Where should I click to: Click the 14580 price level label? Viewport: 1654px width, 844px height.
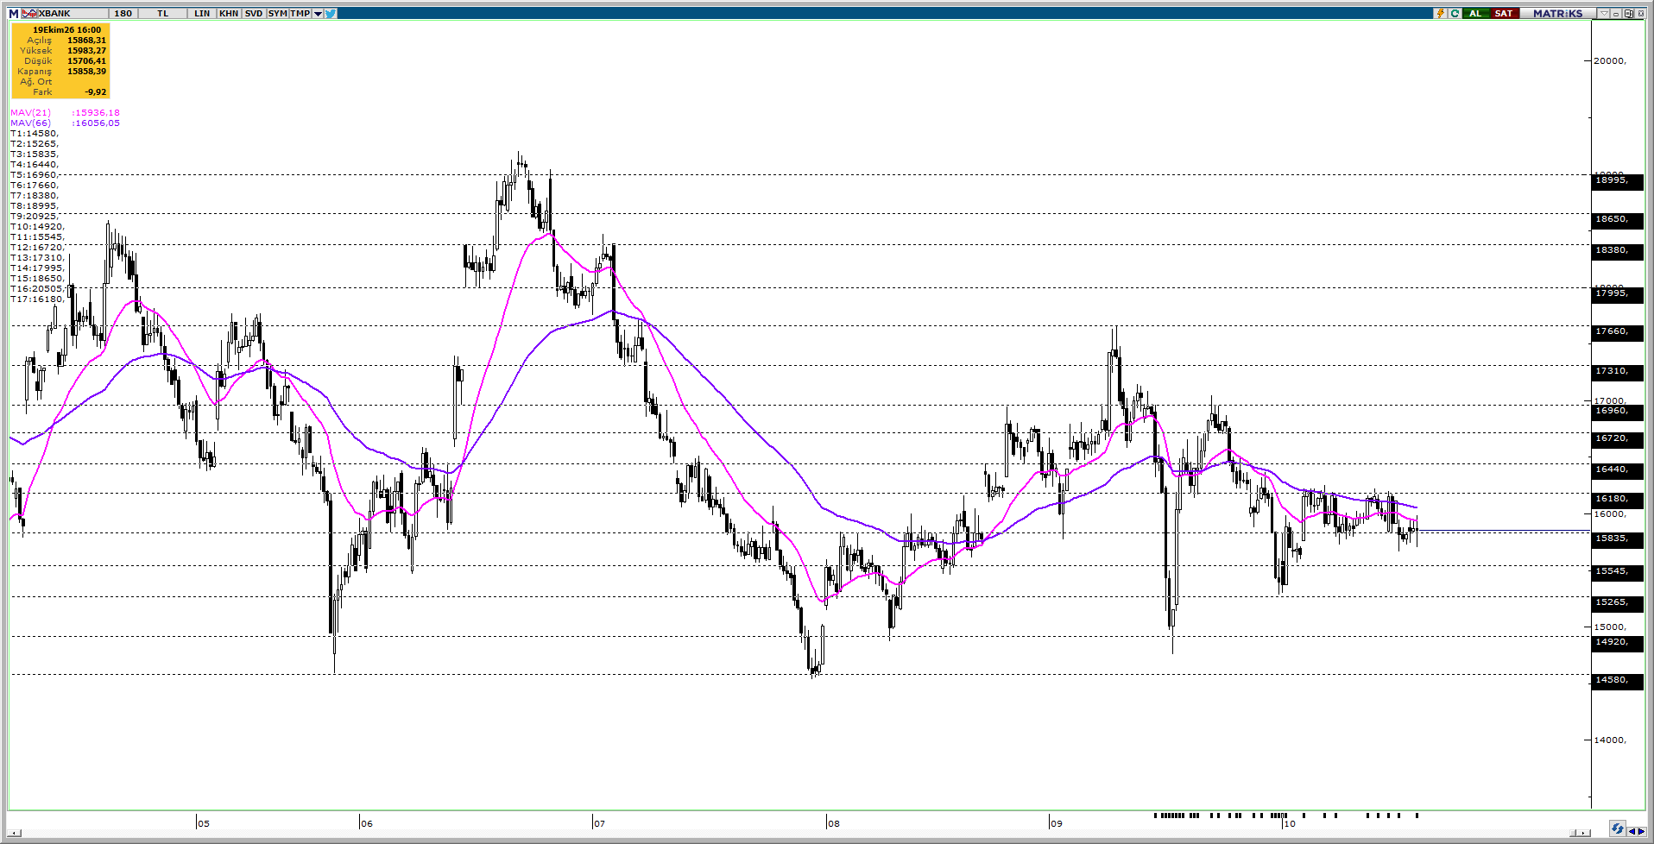[1616, 680]
